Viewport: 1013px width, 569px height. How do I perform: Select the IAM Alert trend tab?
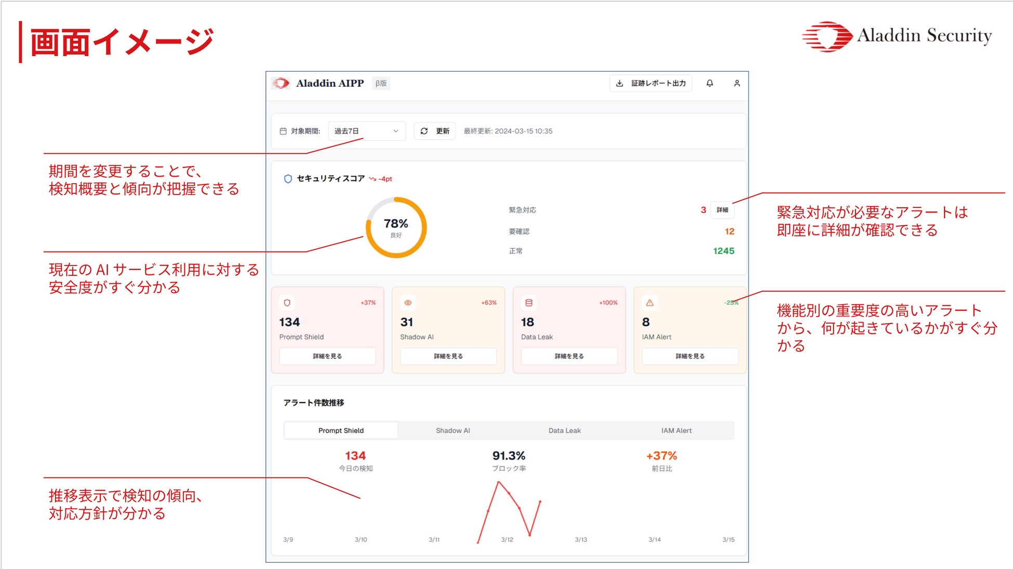click(x=676, y=430)
